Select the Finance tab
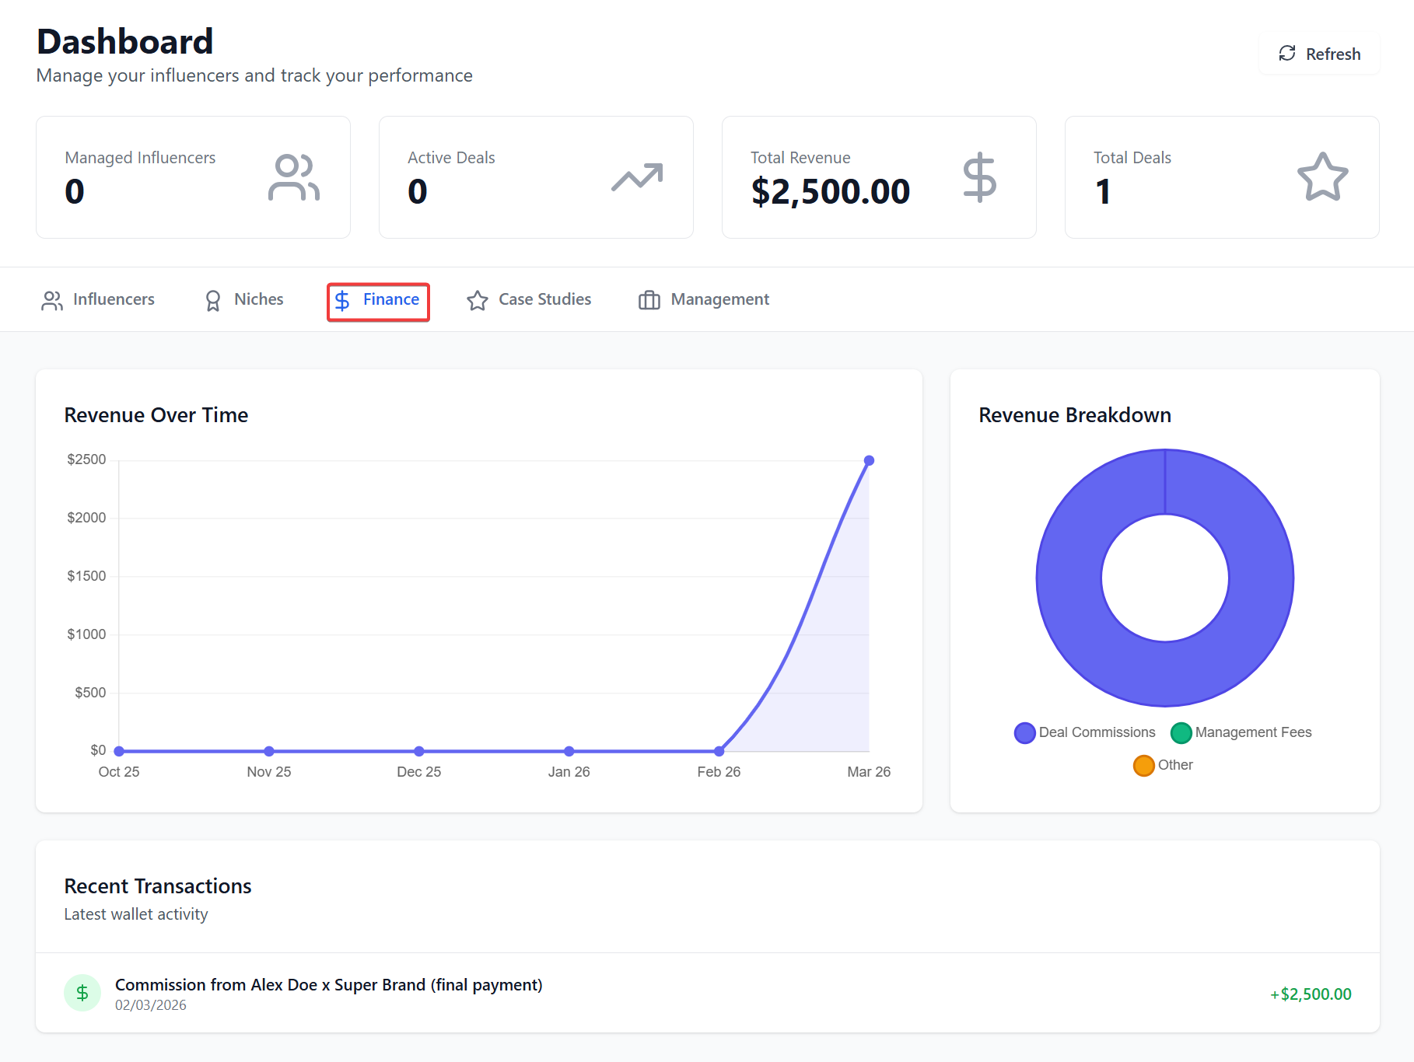The height and width of the screenshot is (1062, 1414). (x=378, y=302)
